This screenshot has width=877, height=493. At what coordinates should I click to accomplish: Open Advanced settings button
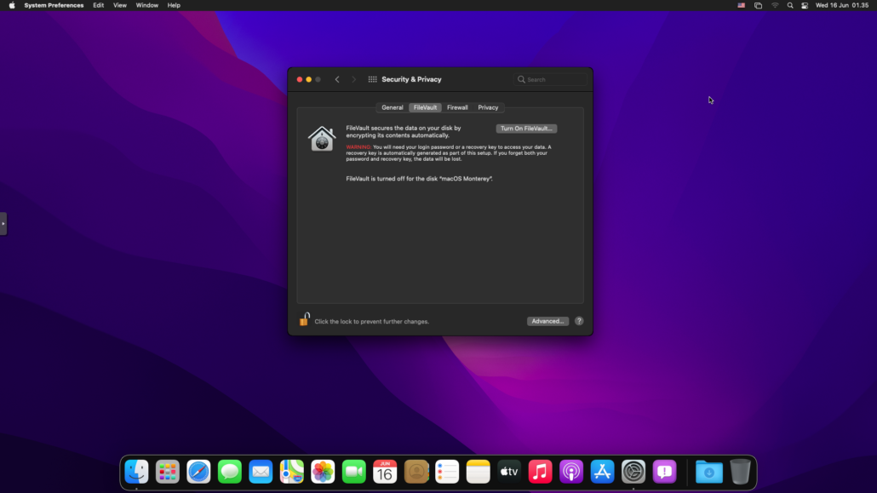pyautogui.click(x=547, y=321)
